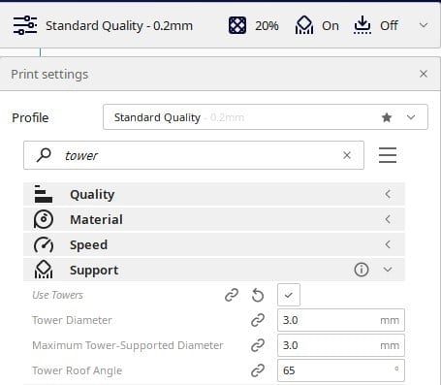Click the print settings sliders icon
The image size is (441, 385).
coord(25,25)
